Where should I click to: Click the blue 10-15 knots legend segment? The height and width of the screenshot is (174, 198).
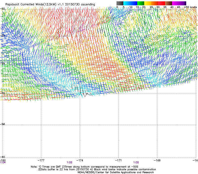pos(134,3)
